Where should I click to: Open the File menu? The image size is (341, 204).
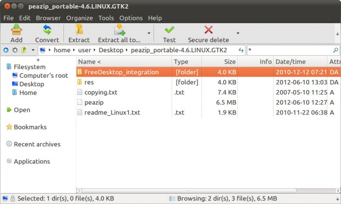click(9, 18)
